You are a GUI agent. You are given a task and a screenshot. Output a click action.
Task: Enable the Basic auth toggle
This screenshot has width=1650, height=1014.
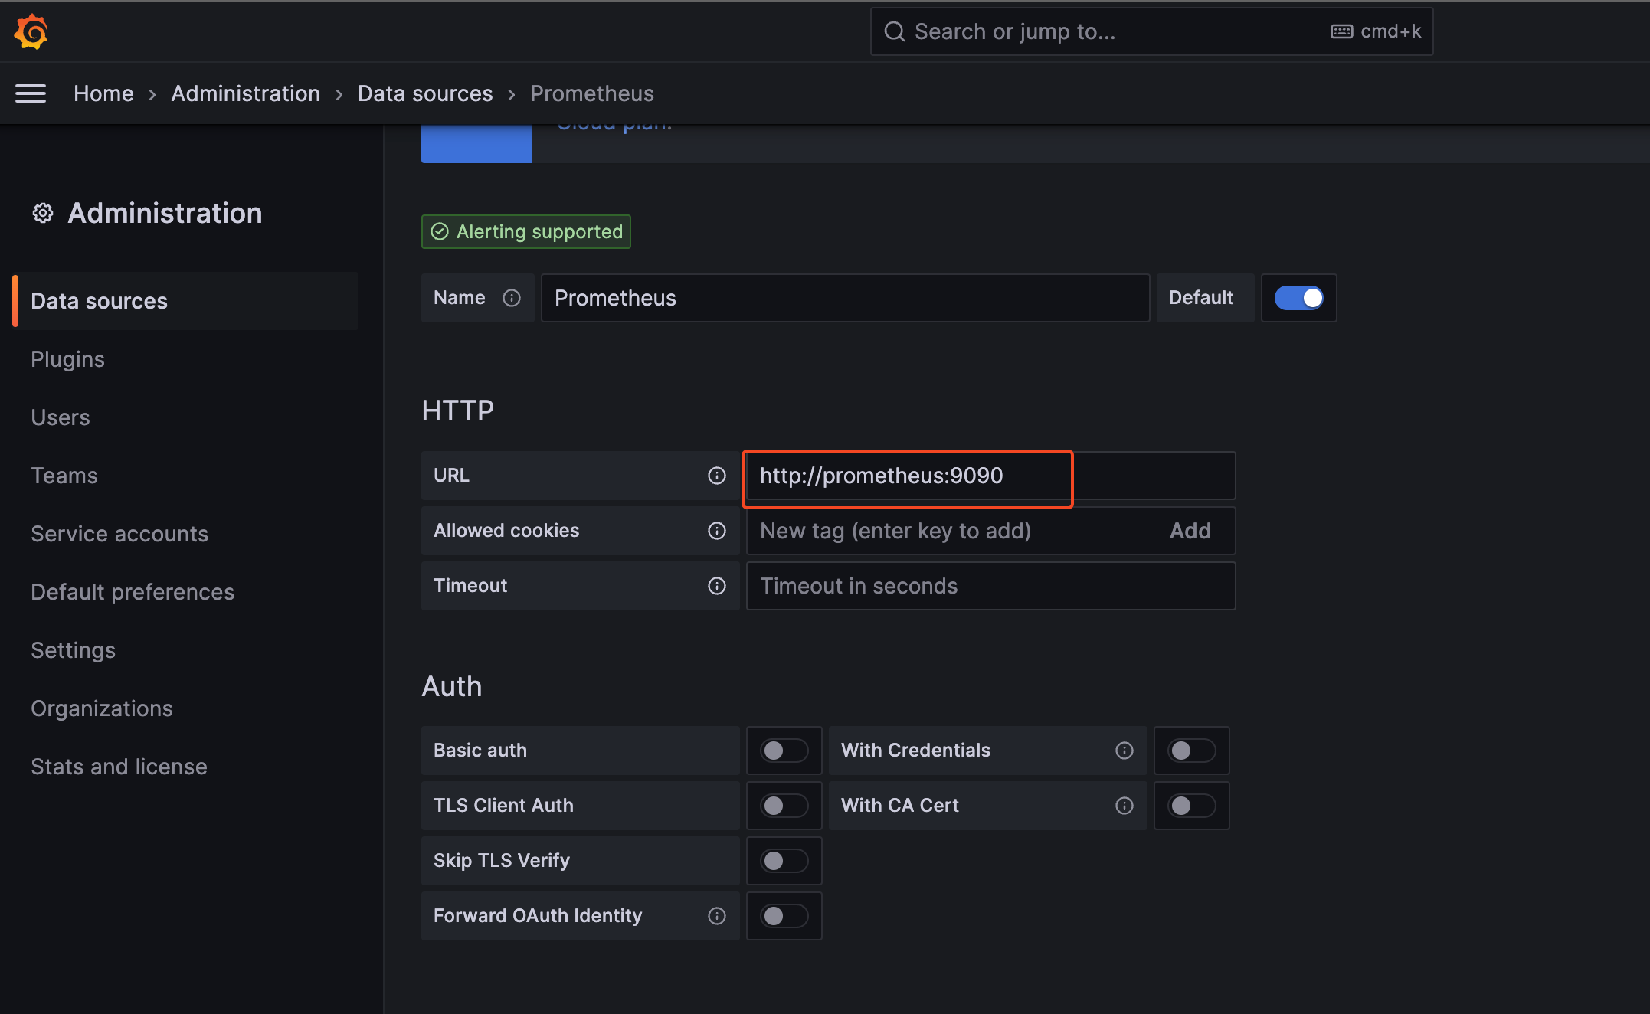(784, 751)
